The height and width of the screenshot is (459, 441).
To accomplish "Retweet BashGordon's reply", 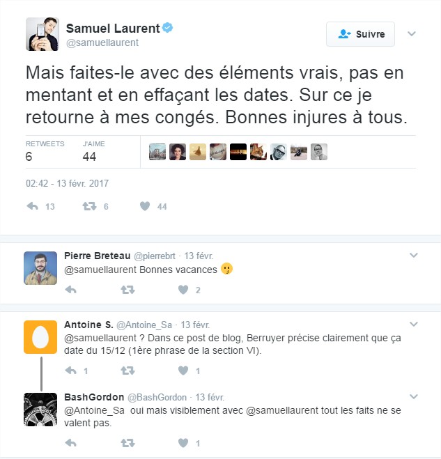I will (127, 443).
